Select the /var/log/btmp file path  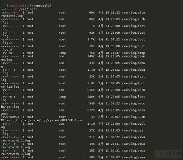133,53
